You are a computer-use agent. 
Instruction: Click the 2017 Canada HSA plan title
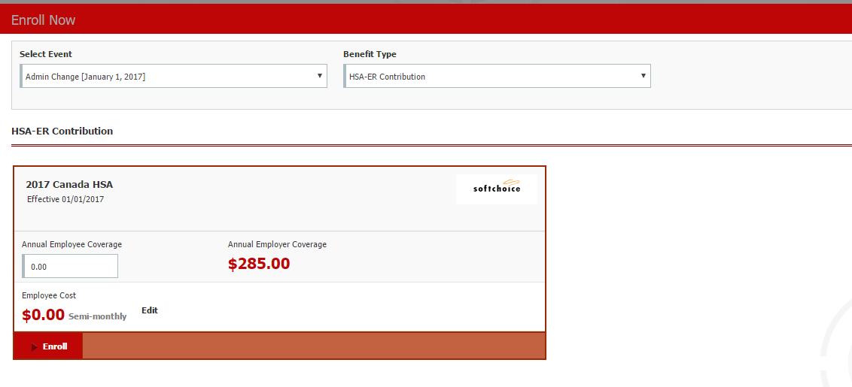point(69,185)
